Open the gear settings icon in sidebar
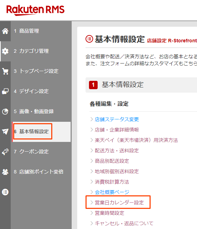197x229 pixels. point(5,51)
